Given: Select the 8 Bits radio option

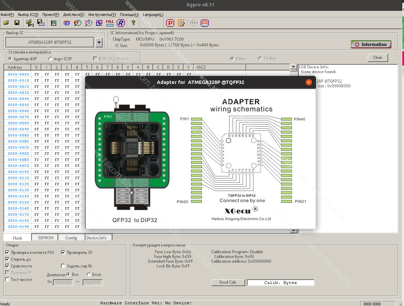Looking at the screenshot, I should pyautogui.click(x=232, y=59).
